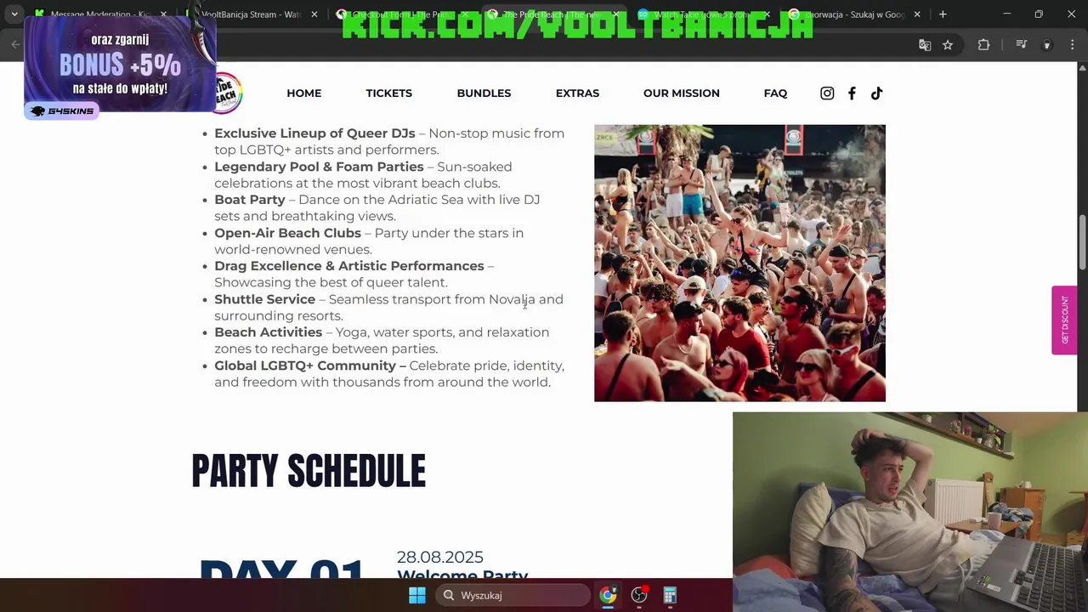Open the Calculator app in taskbar
The height and width of the screenshot is (612, 1088).
[670, 595]
